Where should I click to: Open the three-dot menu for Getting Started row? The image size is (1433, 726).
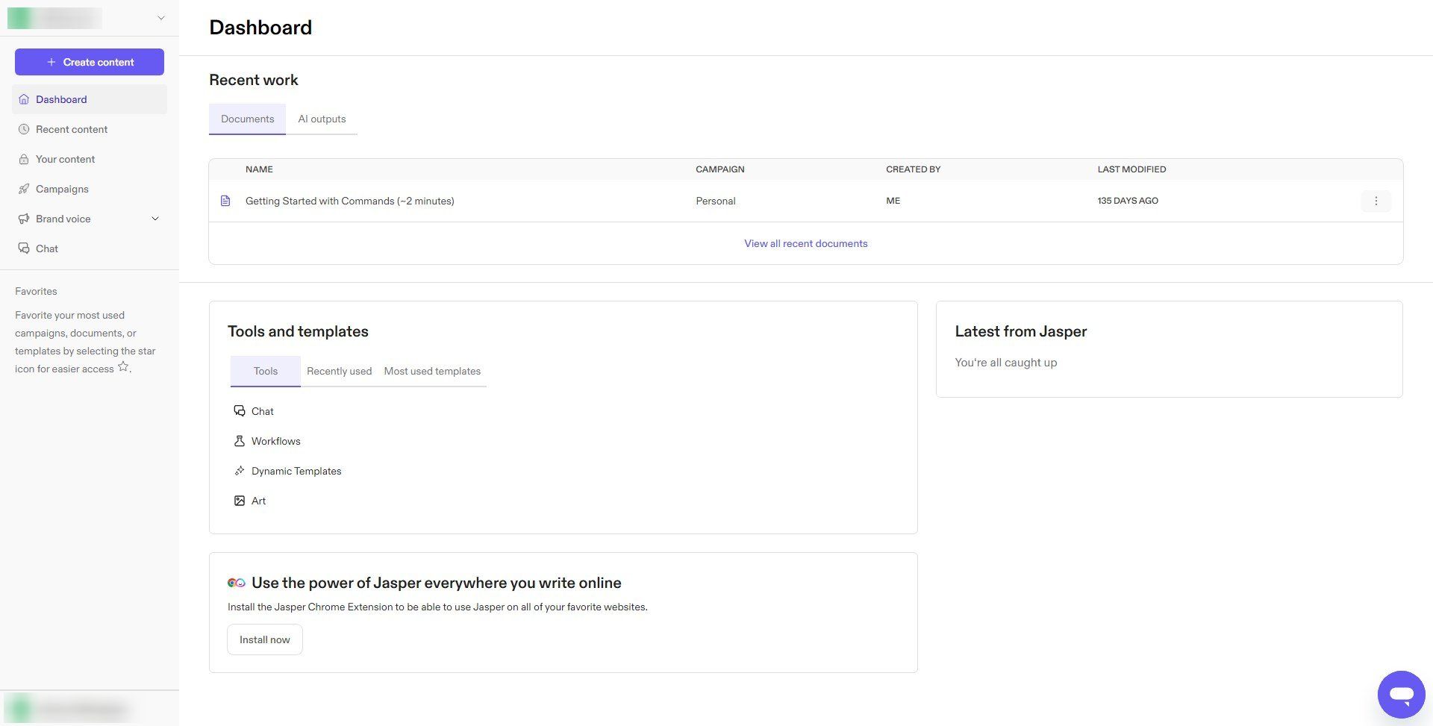(1376, 201)
